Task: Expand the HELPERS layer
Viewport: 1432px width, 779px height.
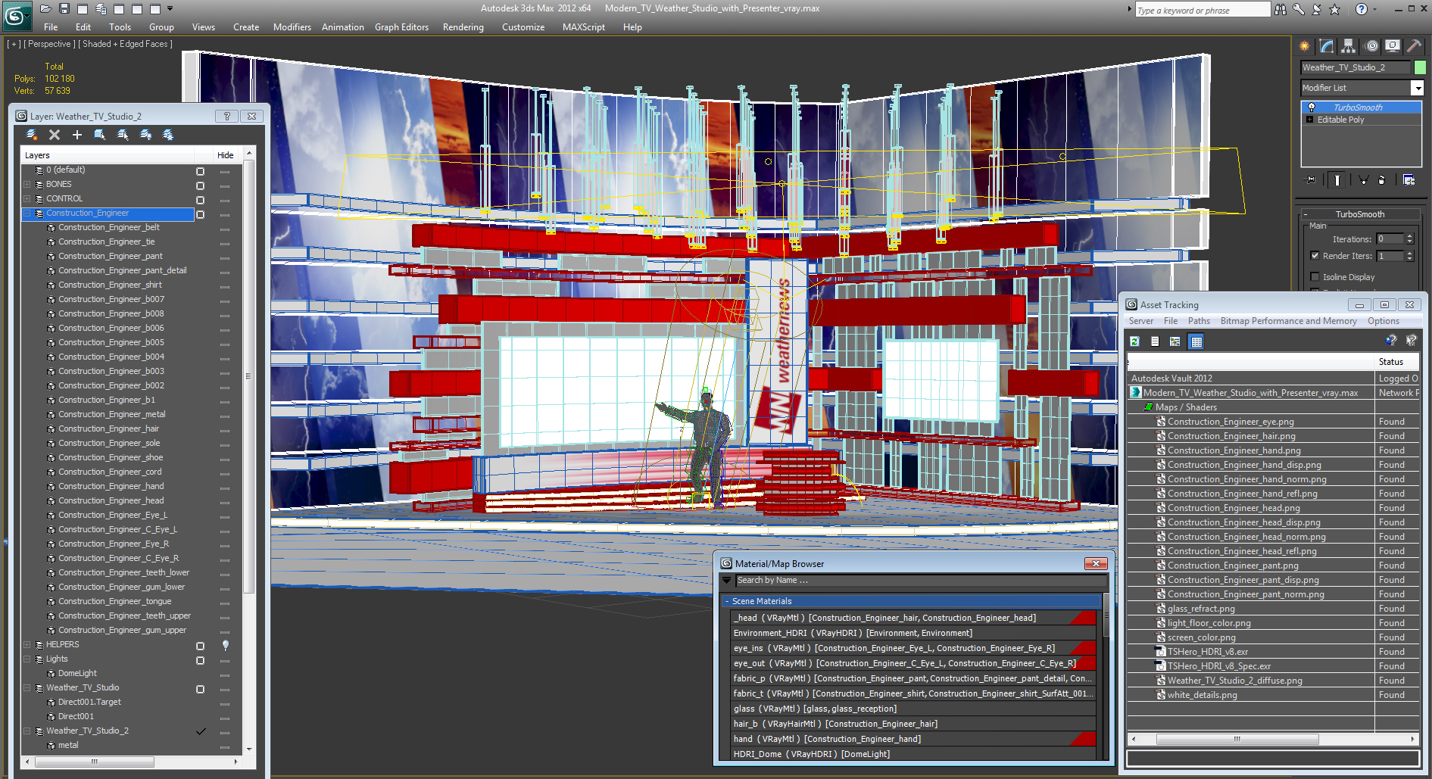Action: click(27, 645)
